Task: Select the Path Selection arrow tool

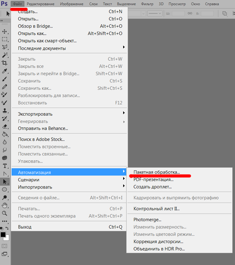Action: (5, 182)
